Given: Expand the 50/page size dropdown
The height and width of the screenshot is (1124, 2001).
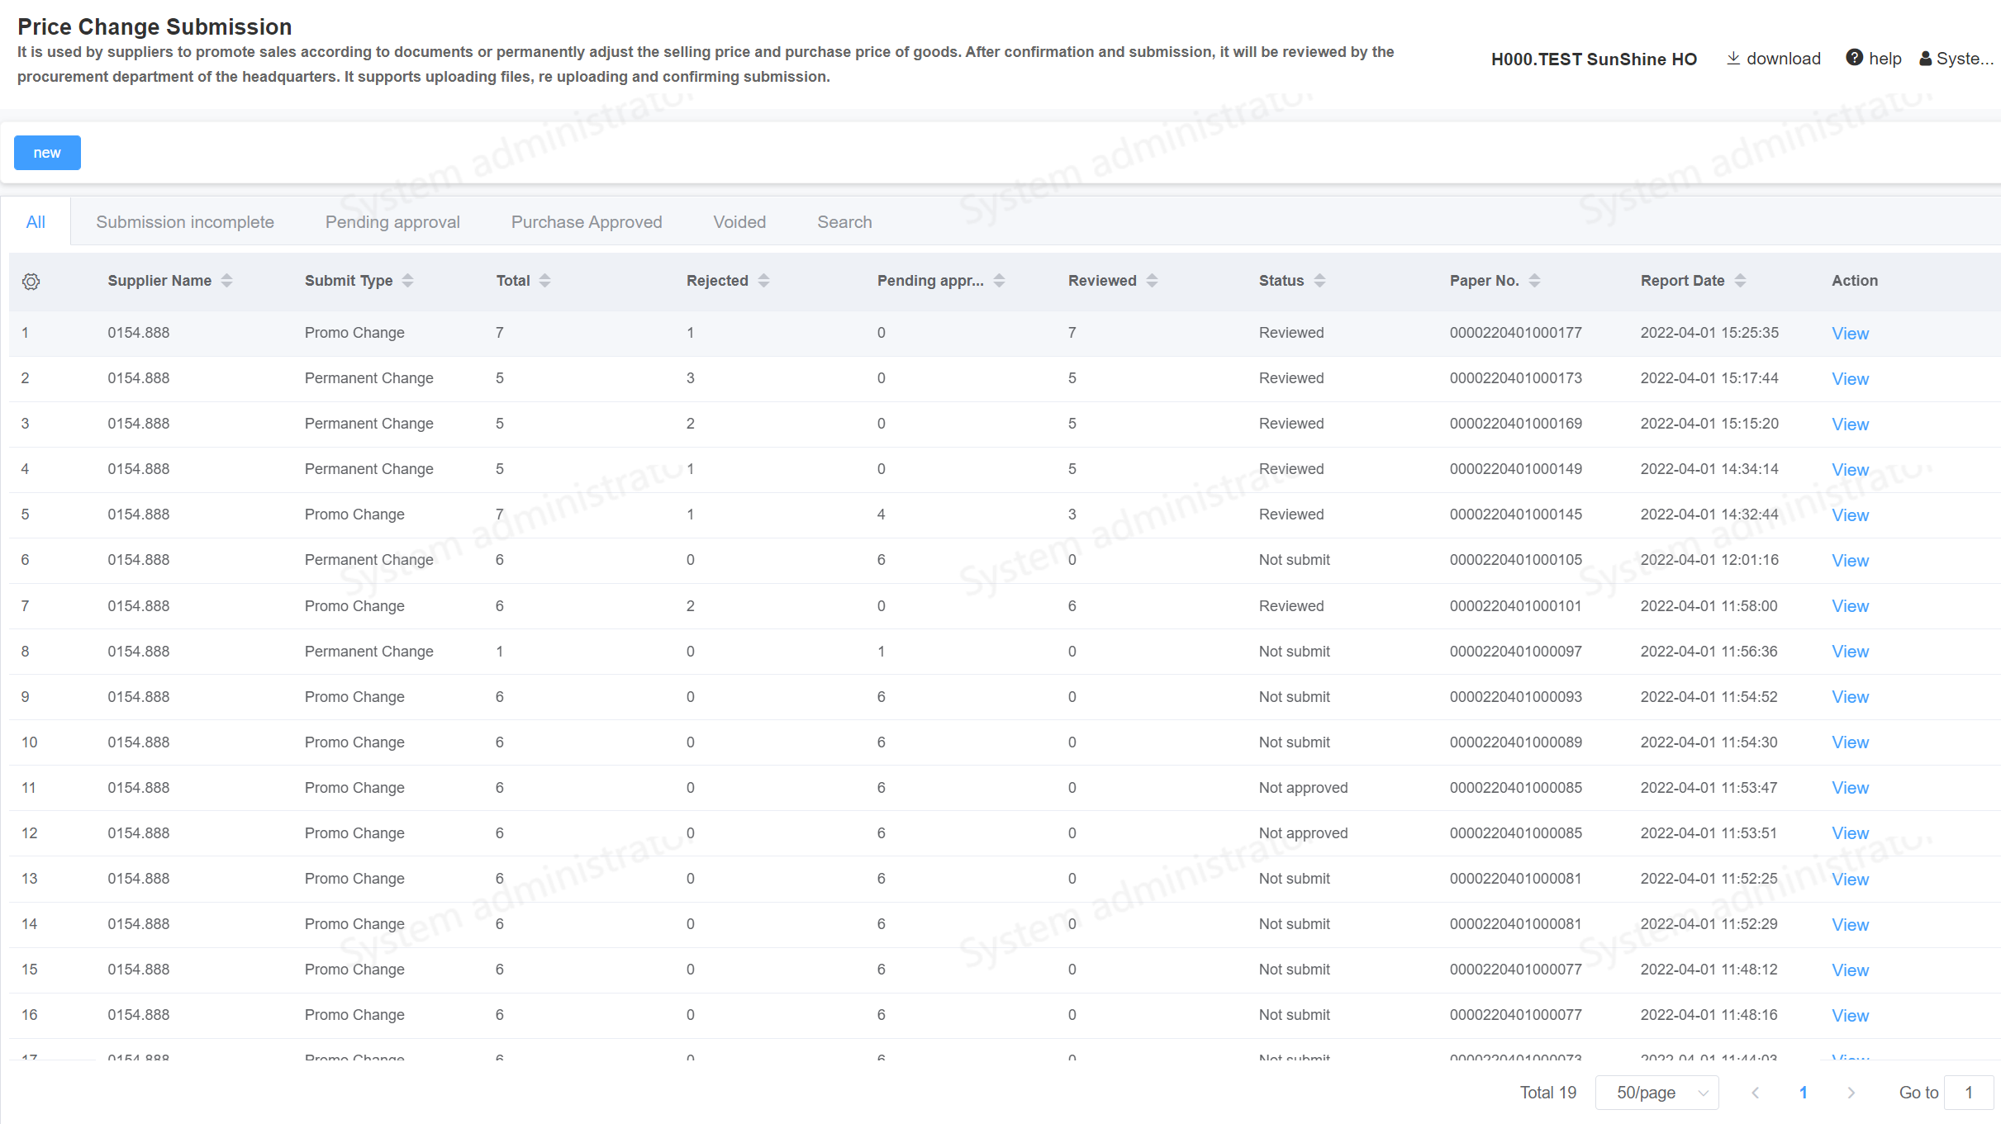Looking at the screenshot, I should (1656, 1093).
